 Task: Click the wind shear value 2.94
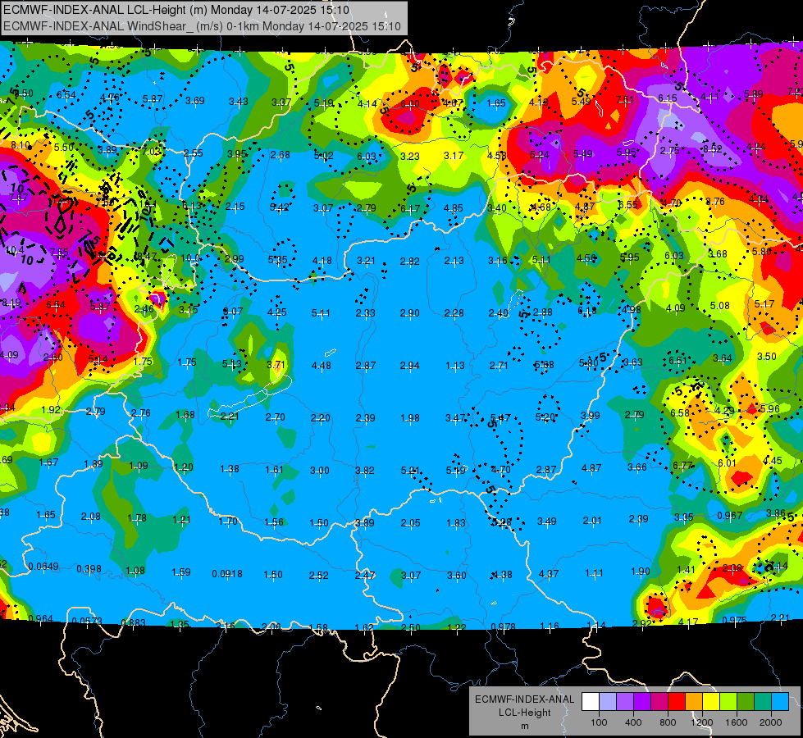coord(409,366)
